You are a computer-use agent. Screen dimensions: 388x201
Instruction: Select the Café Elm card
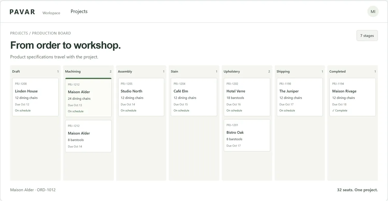click(x=194, y=97)
